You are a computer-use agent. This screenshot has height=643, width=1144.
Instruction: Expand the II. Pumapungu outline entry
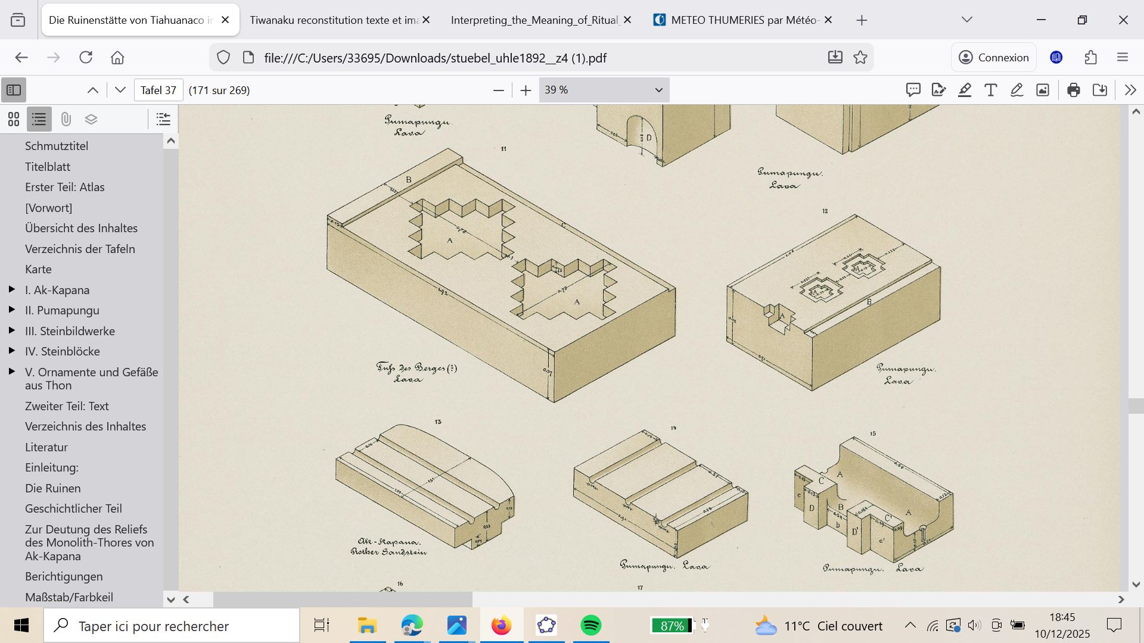[11, 310]
